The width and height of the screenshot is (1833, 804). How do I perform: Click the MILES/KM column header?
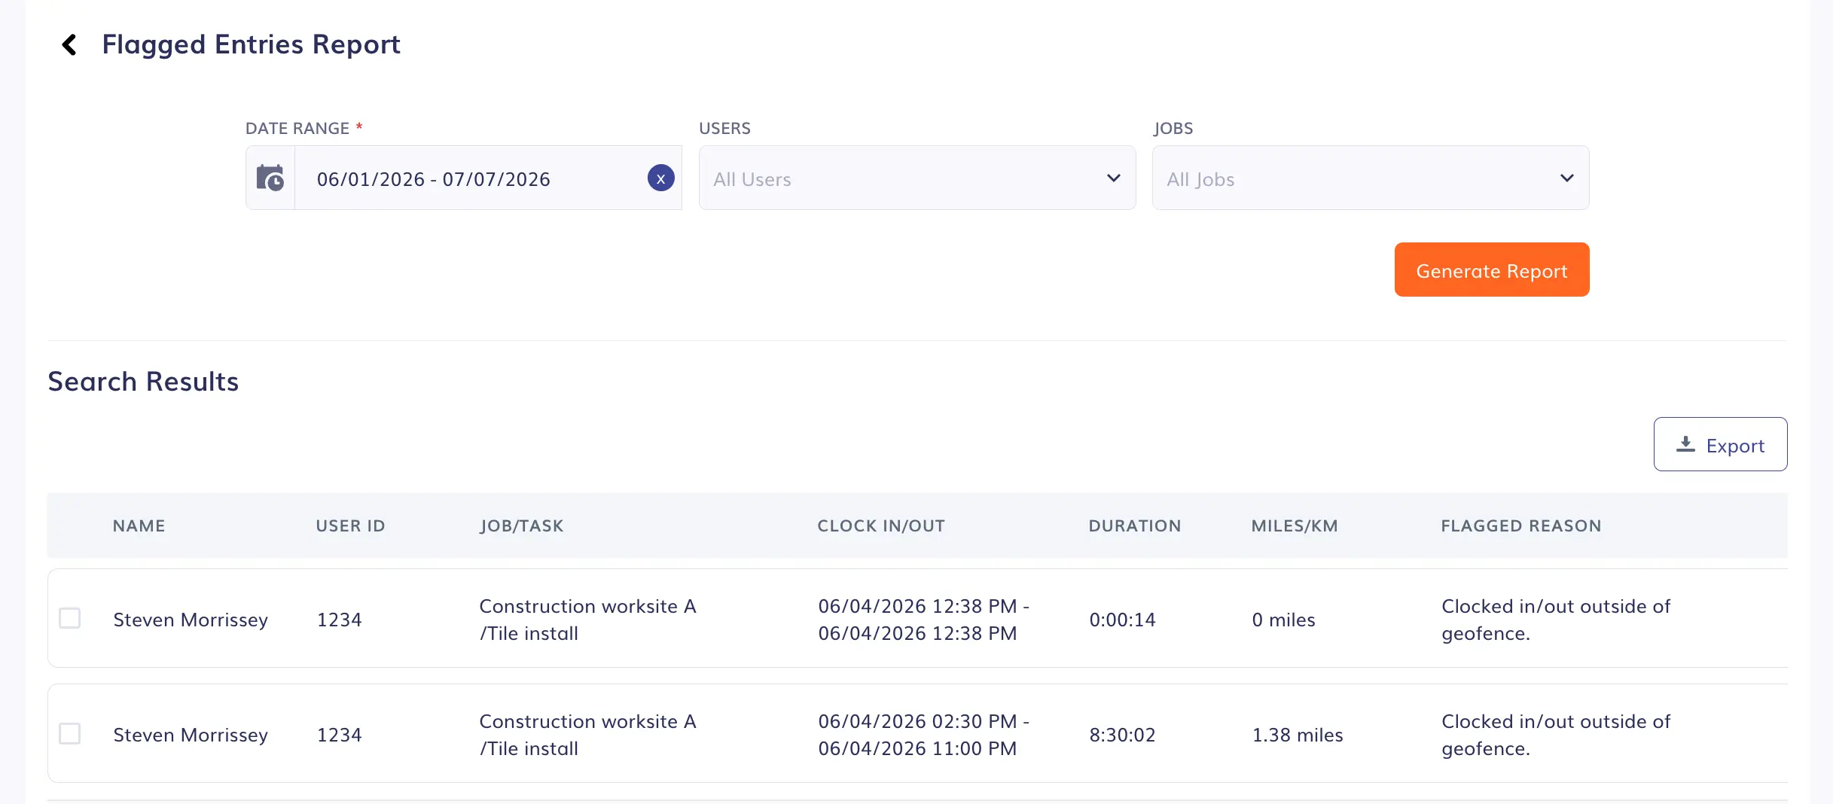(x=1295, y=526)
